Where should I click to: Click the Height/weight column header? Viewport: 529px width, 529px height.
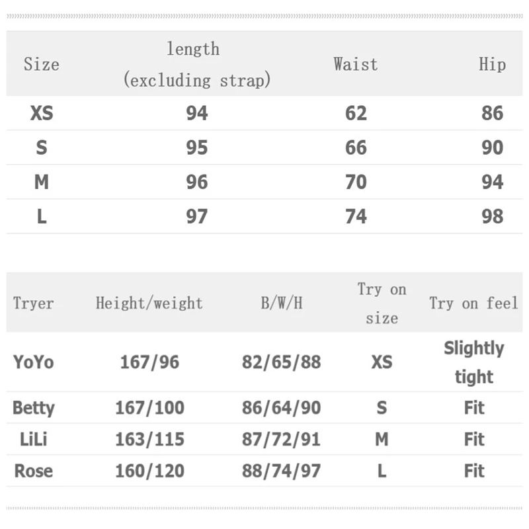point(149,304)
